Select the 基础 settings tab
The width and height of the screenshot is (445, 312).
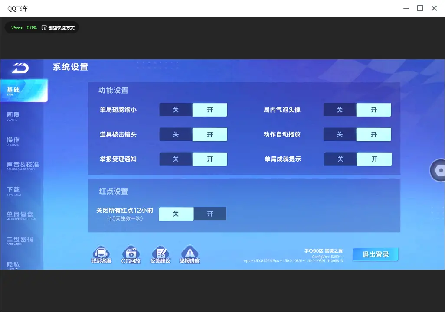[x=24, y=91]
